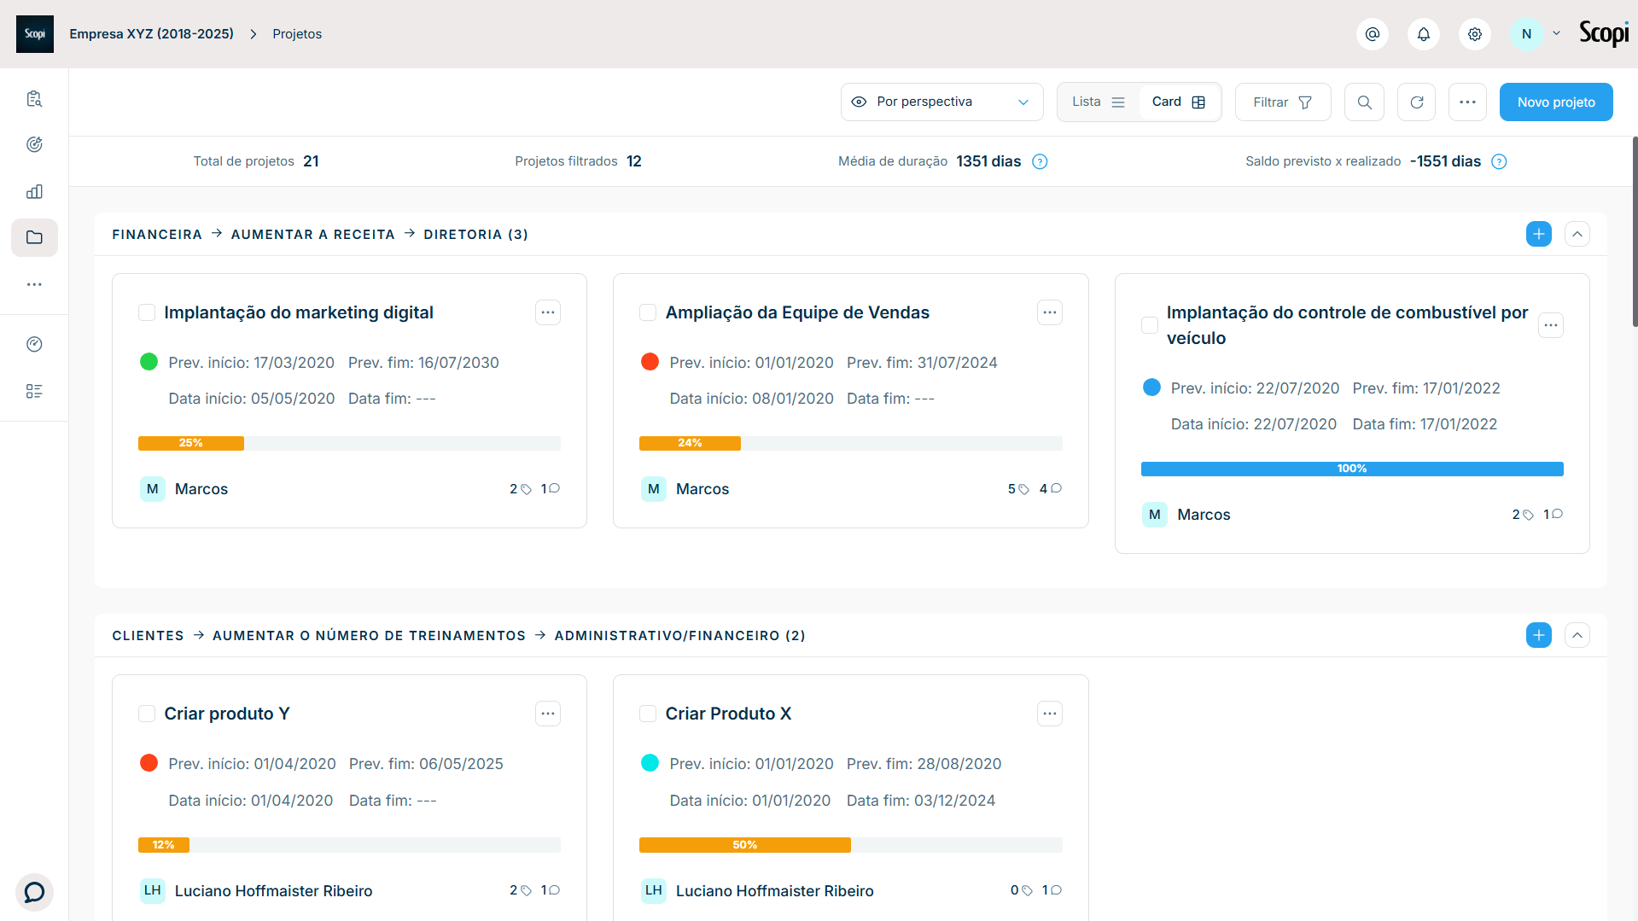Click the Novo projeto button
Screen dimensions: 1638x921
1556,102
